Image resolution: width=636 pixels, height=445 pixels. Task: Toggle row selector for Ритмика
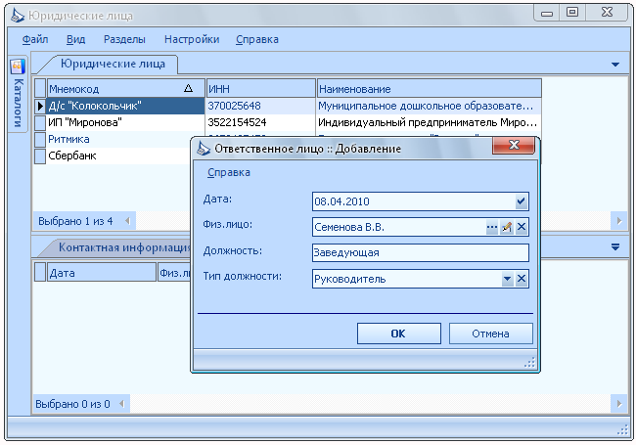(40, 139)
